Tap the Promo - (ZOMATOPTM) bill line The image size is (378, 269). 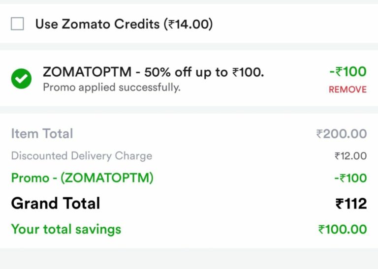[82, 178]
